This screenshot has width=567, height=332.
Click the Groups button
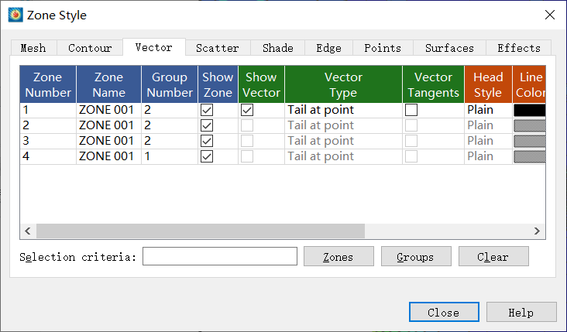[x=416, y=256]
